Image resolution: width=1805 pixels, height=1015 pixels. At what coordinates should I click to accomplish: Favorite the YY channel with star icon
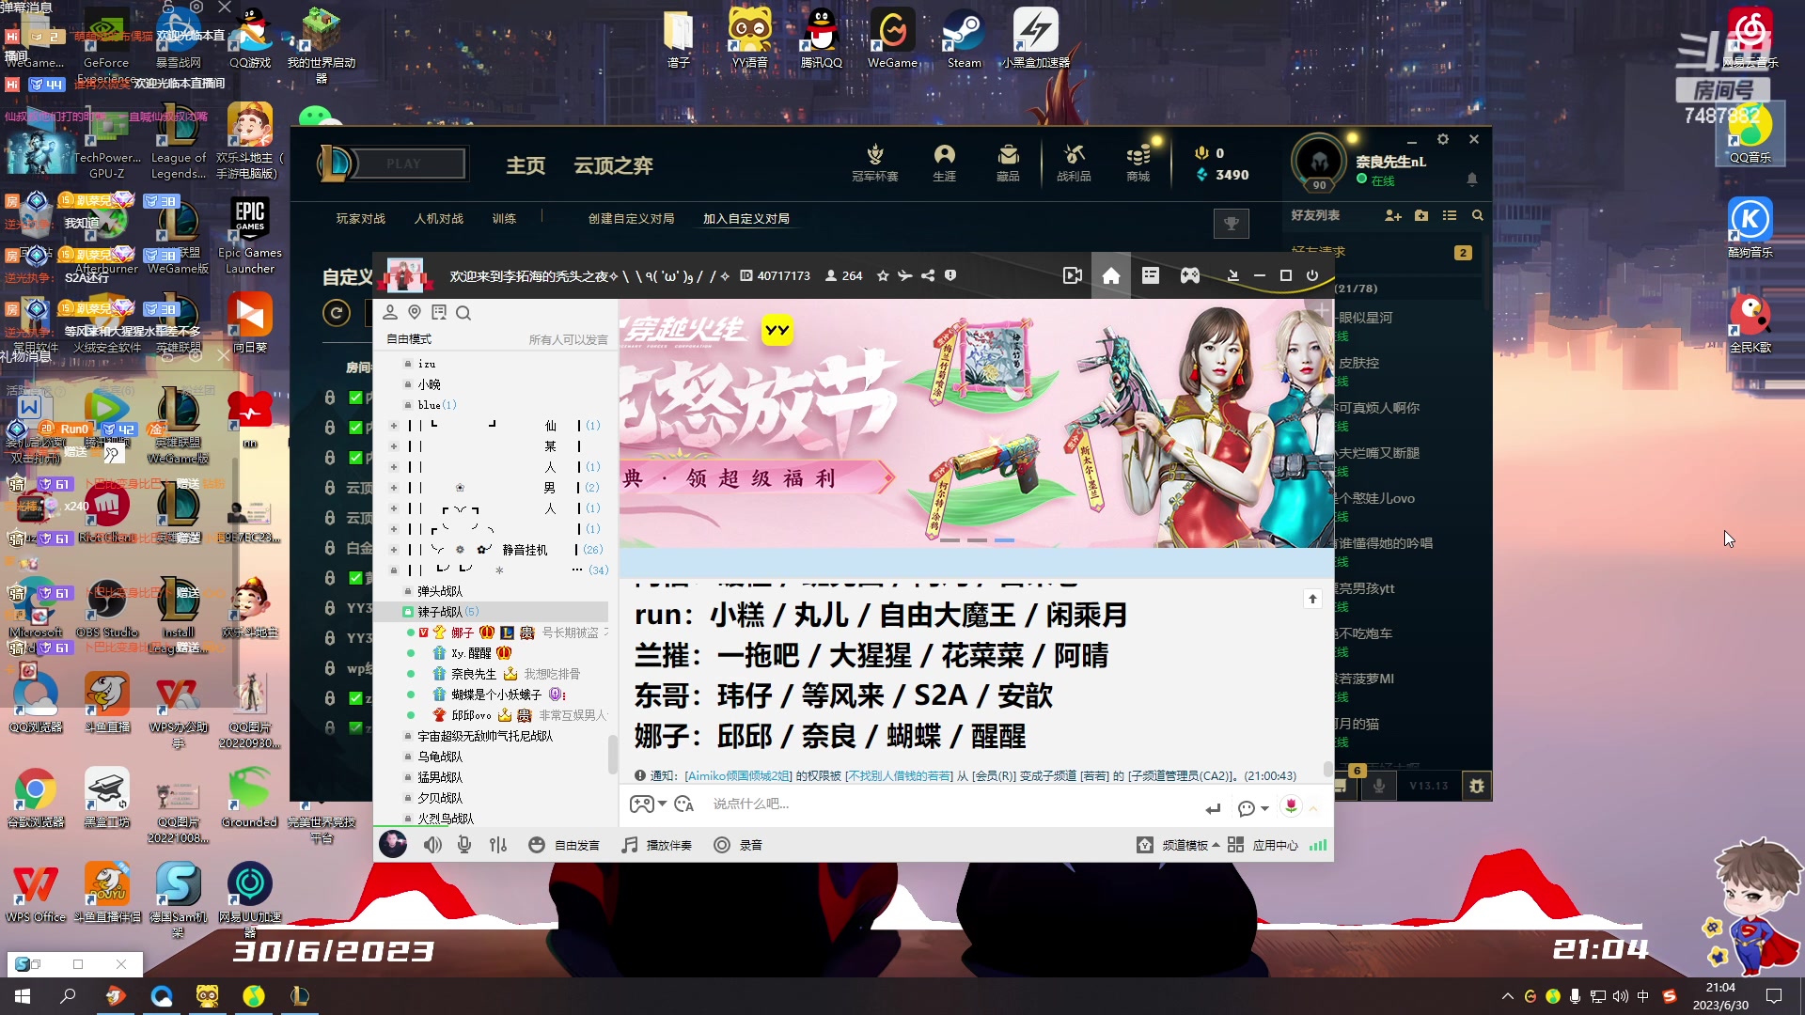[883, 275]
